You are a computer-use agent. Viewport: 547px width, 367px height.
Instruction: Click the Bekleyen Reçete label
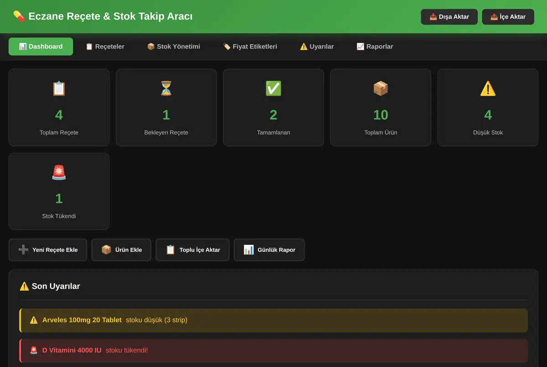[x=166, y=133]
